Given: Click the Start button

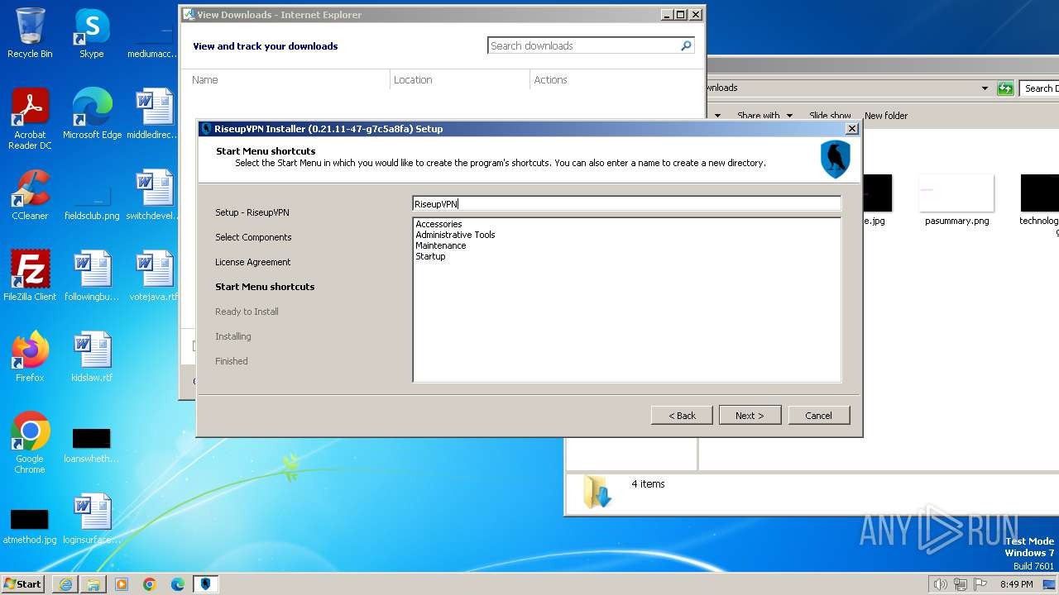Looking at the screenshot, I should tap(23, 584).
